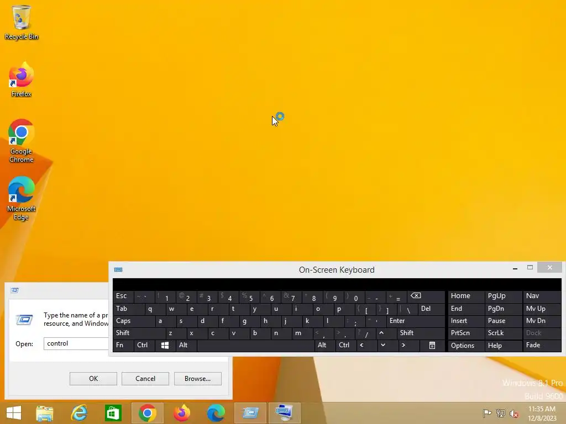Select the Firefox desktop shortcut
This screenshot has height=424, width=566.
pos(22,79)
